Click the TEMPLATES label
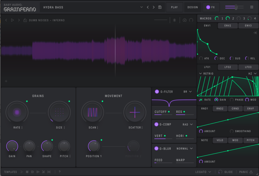The height and width of the screenshot is (176, 259). coord(10,172)
